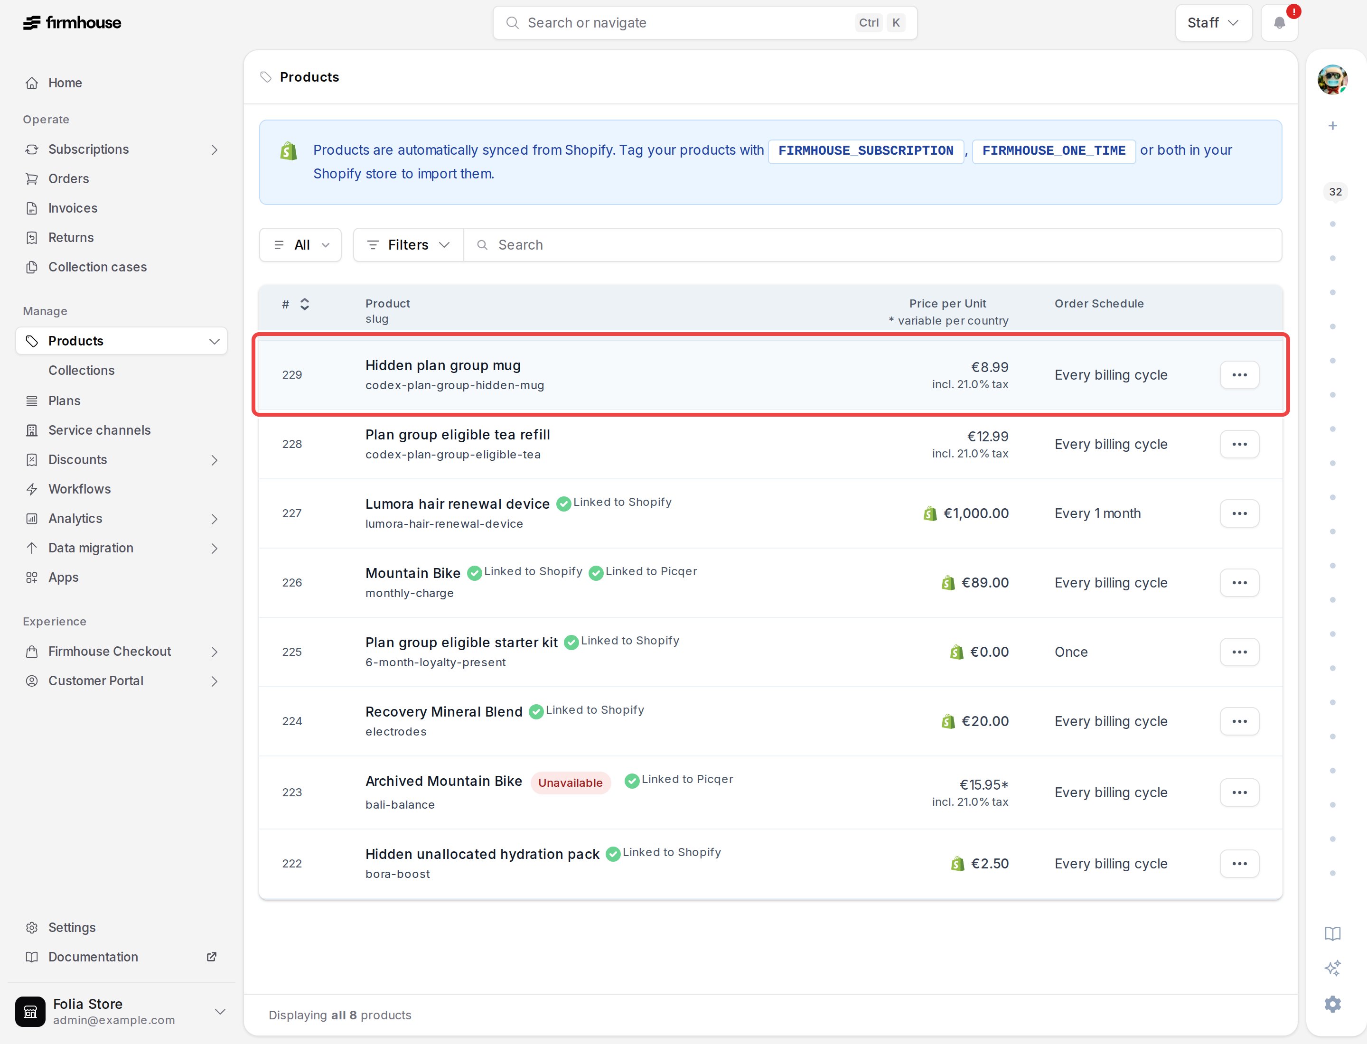Go to Home in sidebar
Screen dimensions: 1367x1044
[x=65, y=83]
